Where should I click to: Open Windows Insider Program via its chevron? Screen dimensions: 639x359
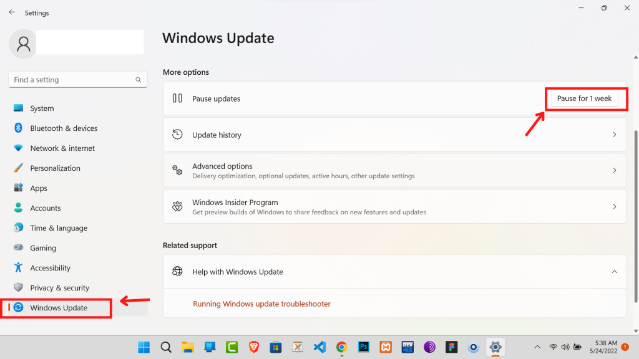coord(615,207)
